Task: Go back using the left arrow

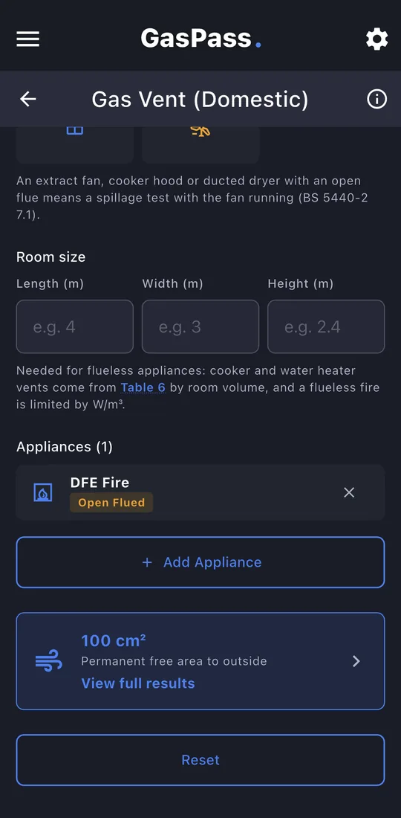Action: click(x=27, y=99)
